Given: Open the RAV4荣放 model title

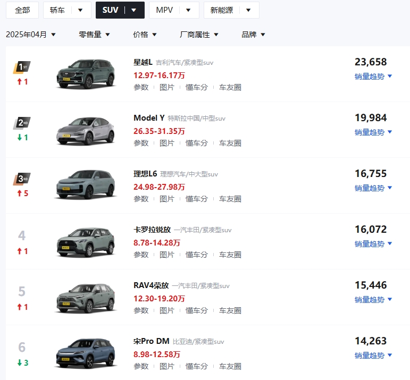Looking at the screenshot, I should point(151,285).
